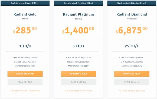Screen dimensions: 157x99
Task: Select the Radiant Diamond plan title
Action: click(x=132, y=14)
